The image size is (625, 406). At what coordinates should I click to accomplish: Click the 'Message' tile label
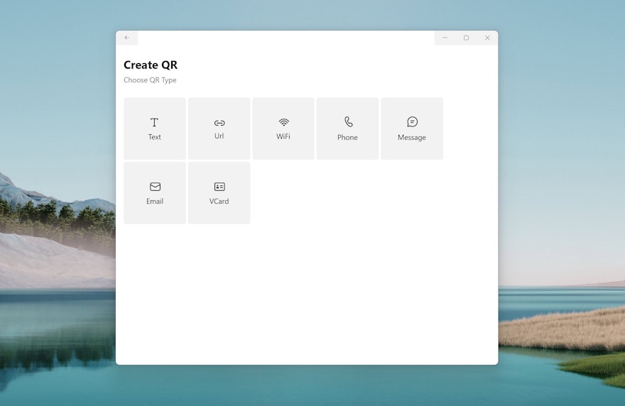coord(412,138)
